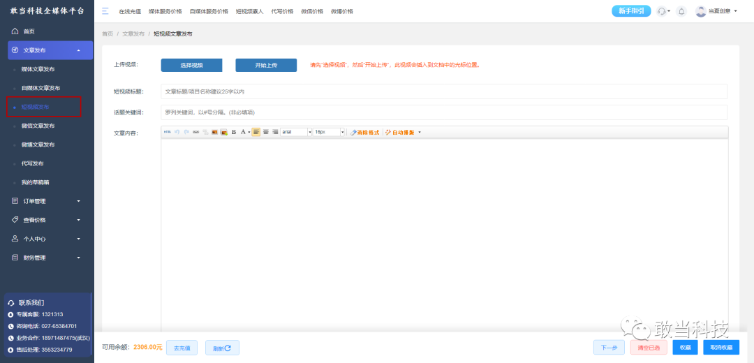Image resolution: width=754 pixels, height=363 pixels.
Task: Open 媒体服务价格 in the top navigation
Action: 165,11
